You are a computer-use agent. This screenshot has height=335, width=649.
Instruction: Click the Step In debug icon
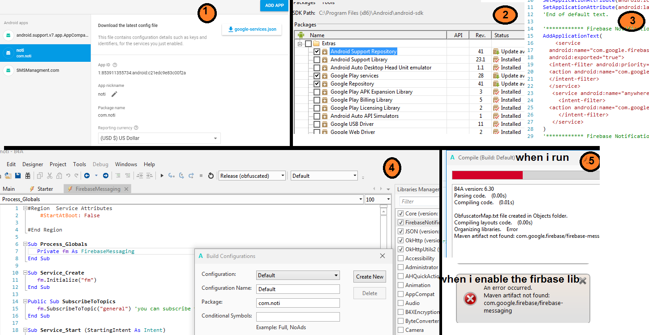click(x=171, y=176)
